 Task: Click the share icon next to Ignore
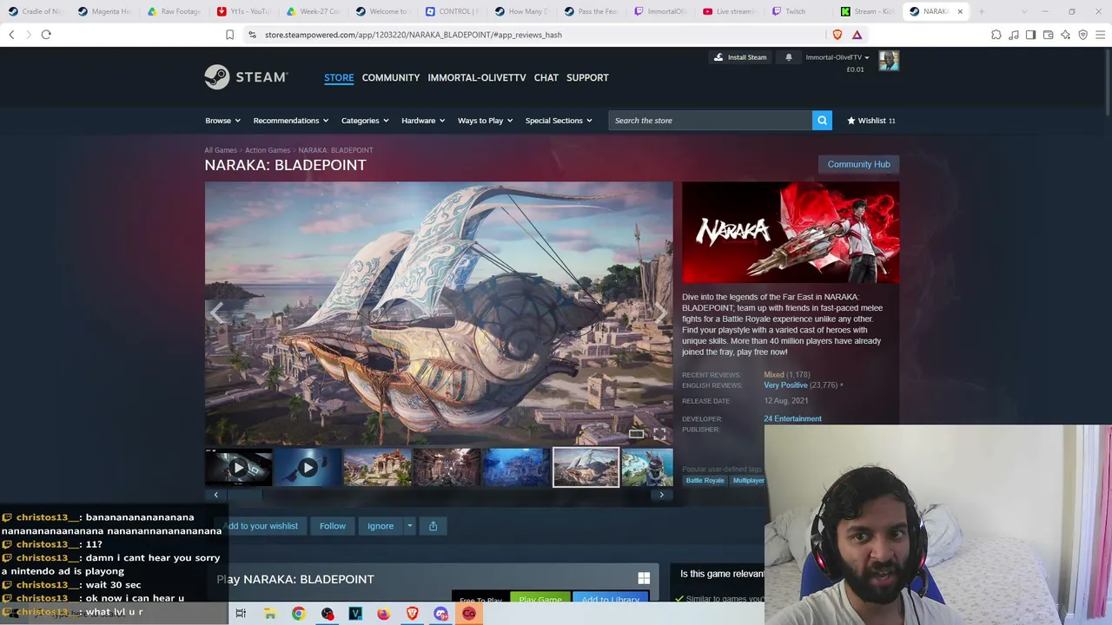433,526
